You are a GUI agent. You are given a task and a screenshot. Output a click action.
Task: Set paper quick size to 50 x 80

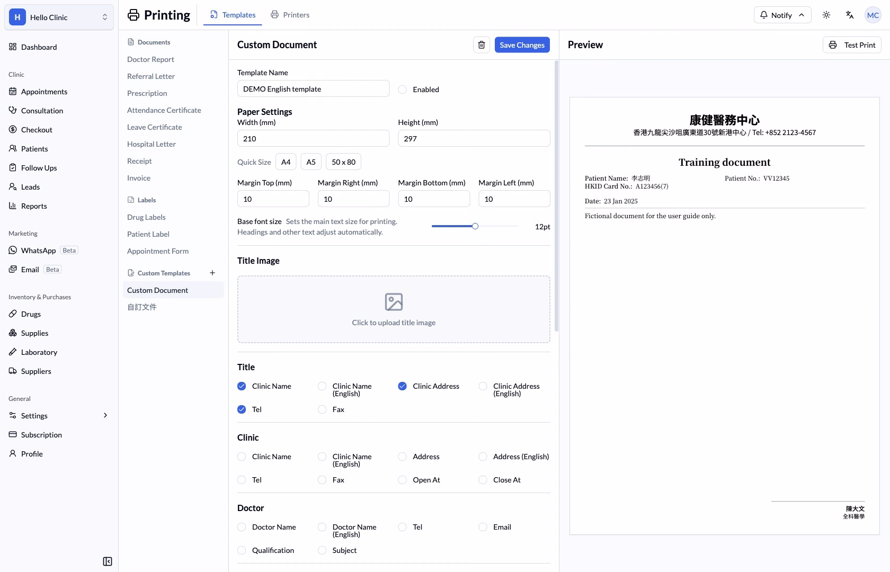tap(343, 162)
